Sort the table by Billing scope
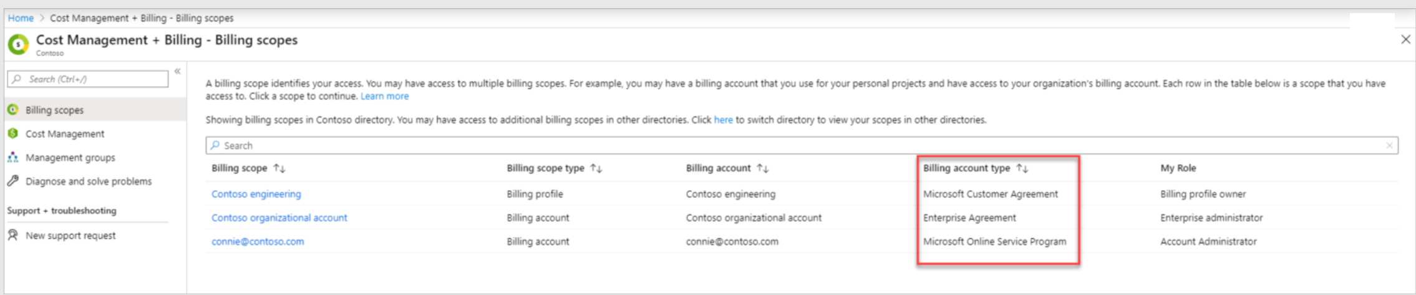This screenshot has width=1416, height=295. pos(279,168)
